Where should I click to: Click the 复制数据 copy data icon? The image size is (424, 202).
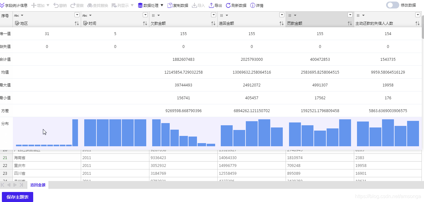point(170,5)
